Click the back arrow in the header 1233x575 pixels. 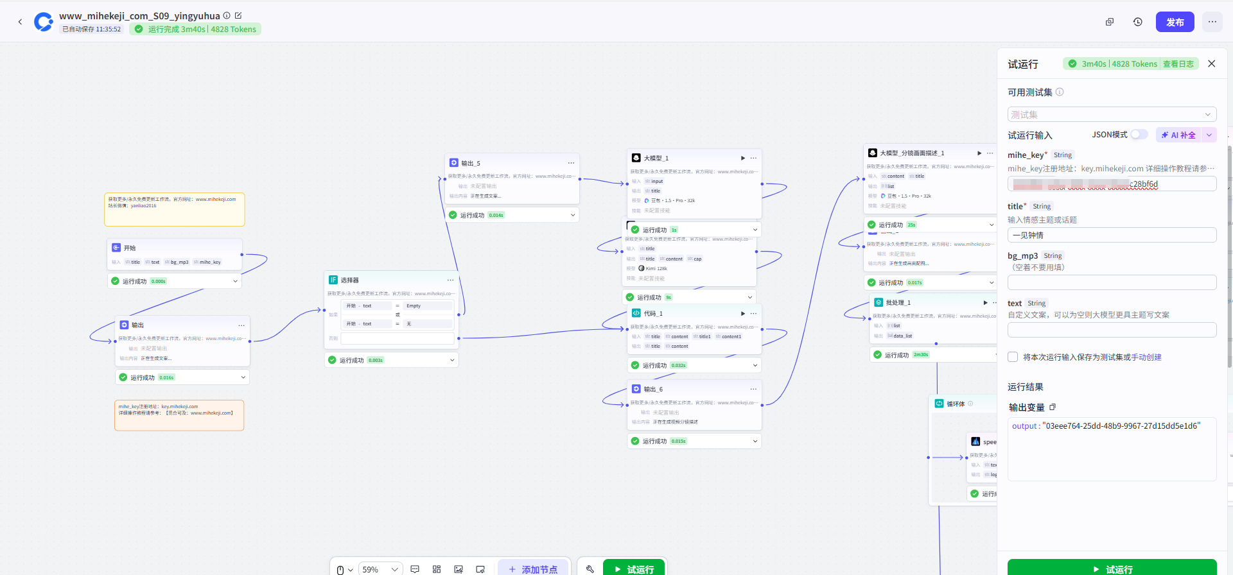tap(20, 22)
